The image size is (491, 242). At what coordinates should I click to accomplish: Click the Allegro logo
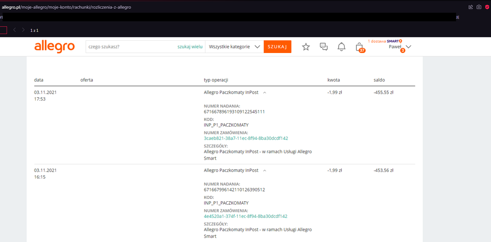tap(54, 47)
